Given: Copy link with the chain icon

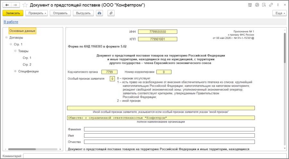Looking at the screenshot, I should pyautogui.click(x=271, y=5).
